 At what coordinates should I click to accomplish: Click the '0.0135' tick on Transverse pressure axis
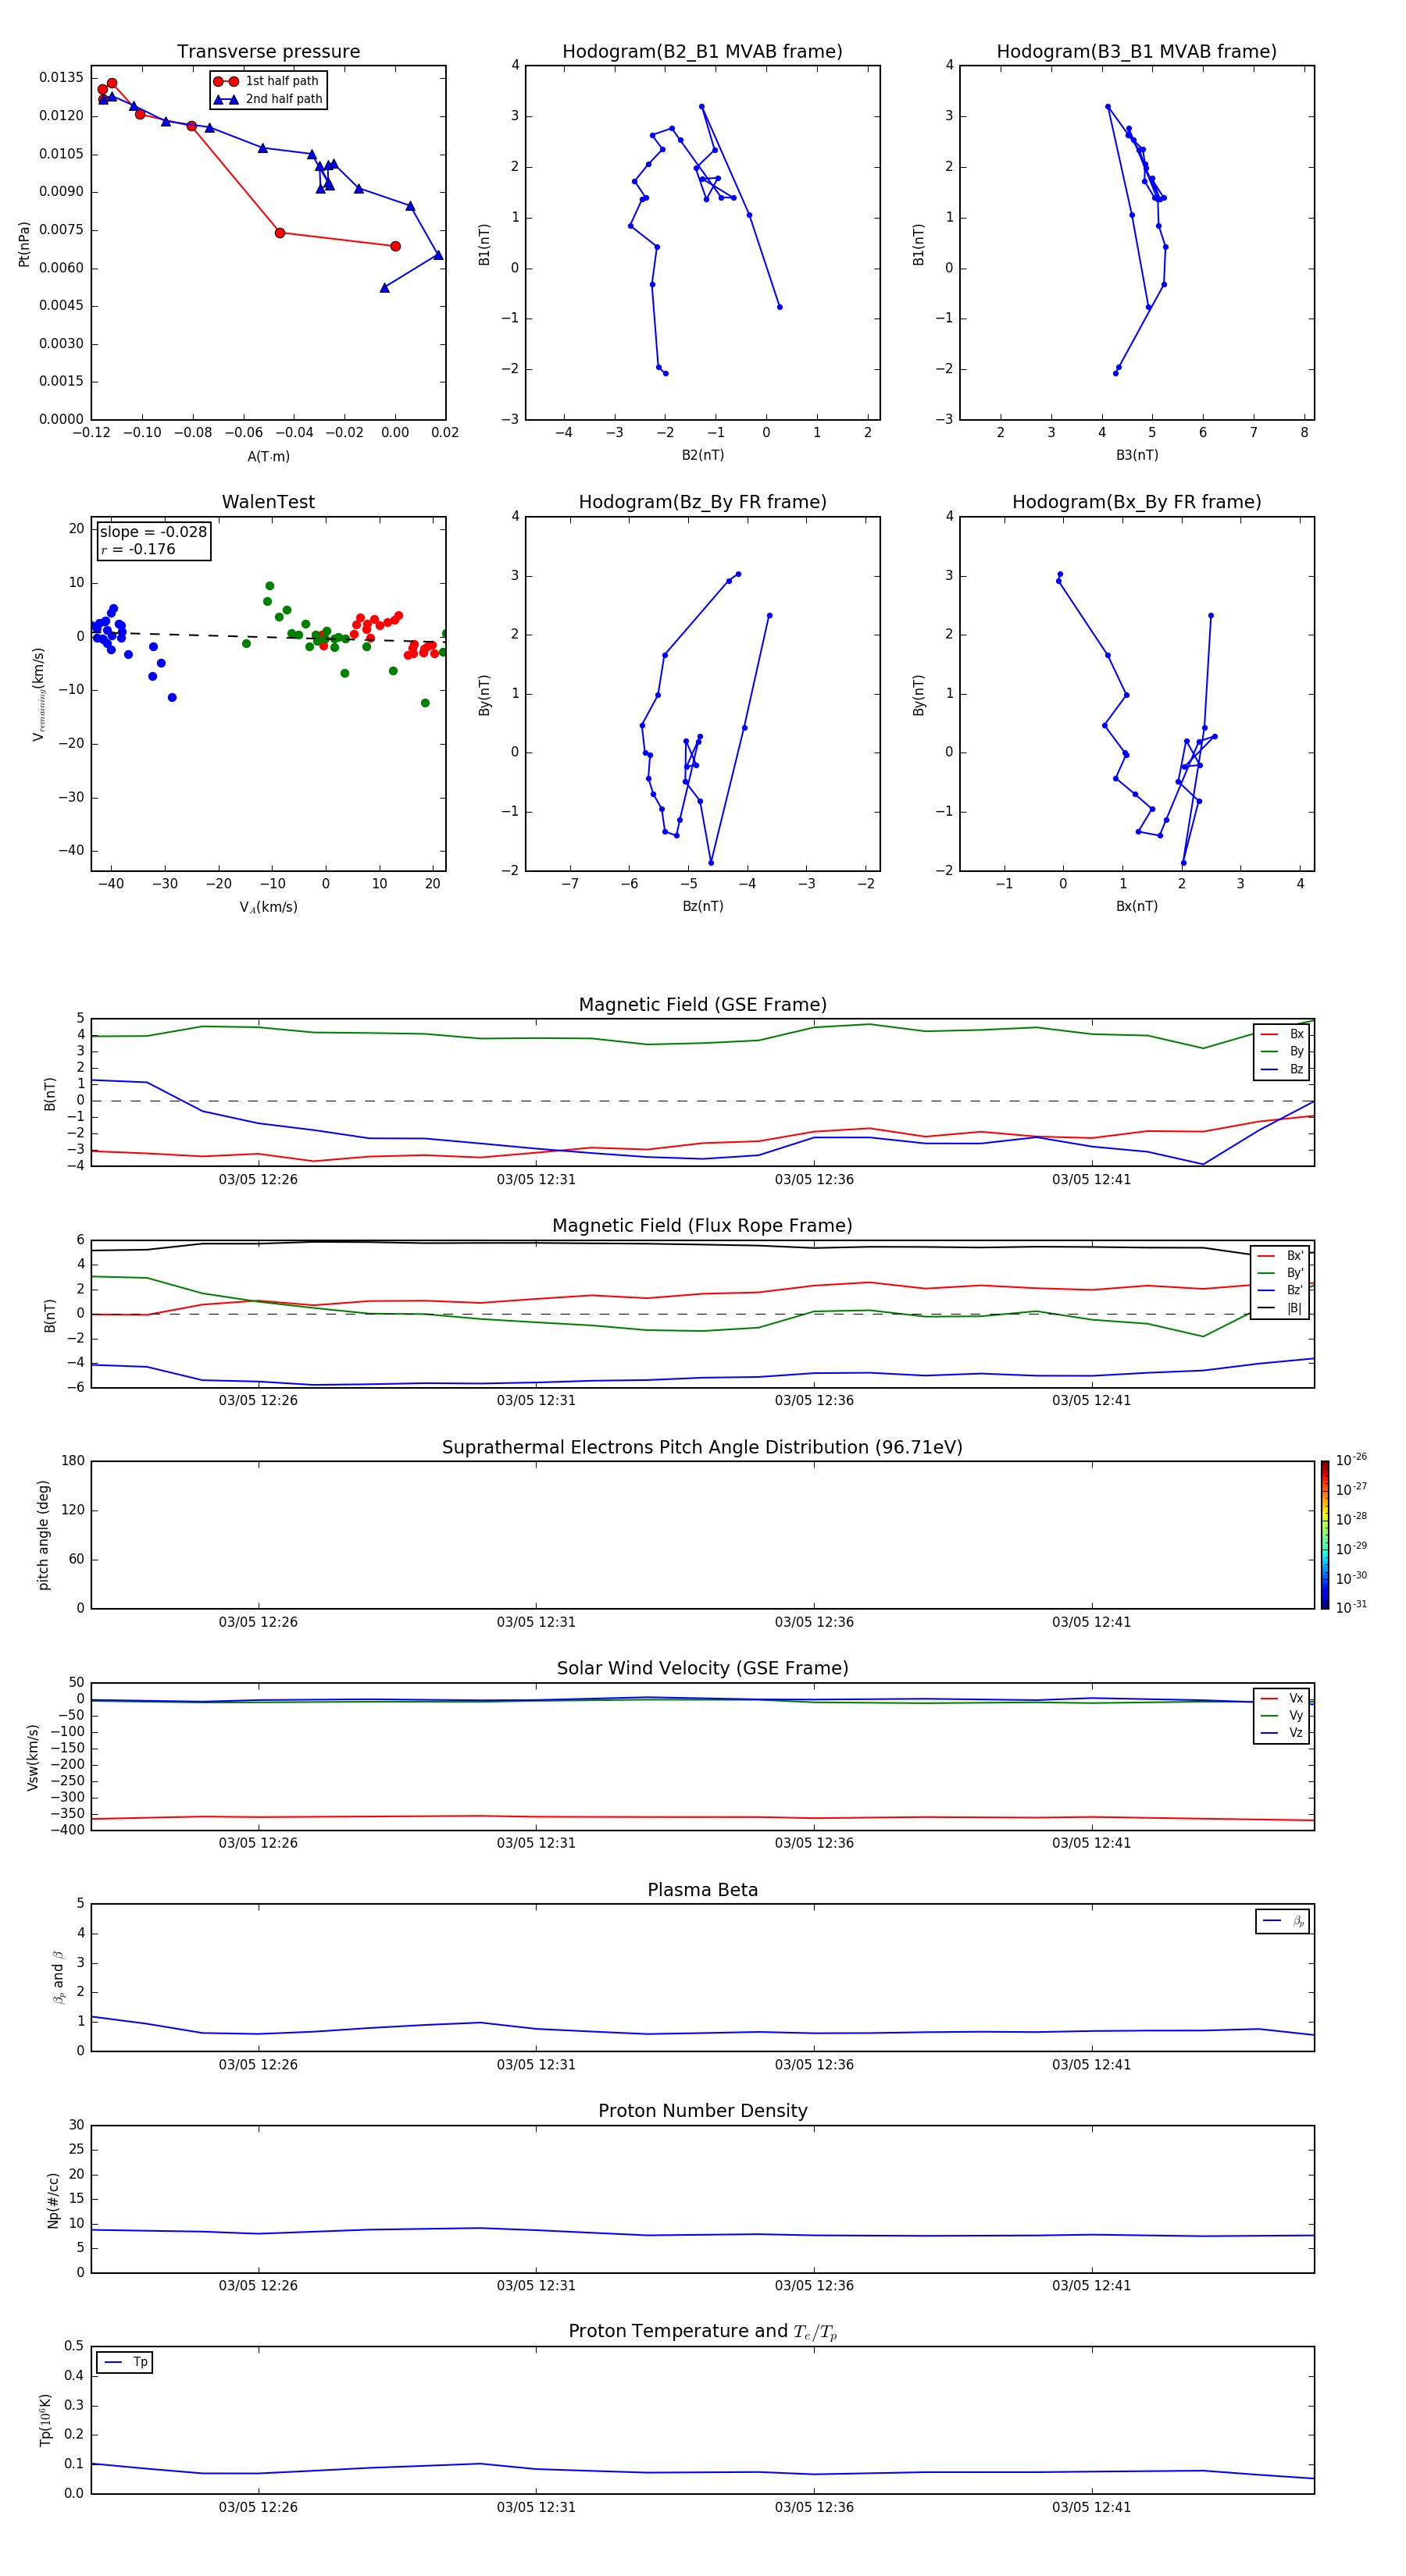pyautogui.click(x=61, y=78)
